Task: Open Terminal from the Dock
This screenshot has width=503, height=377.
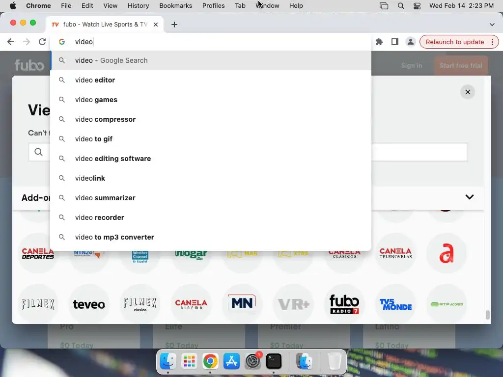Action: pos(274,361)
